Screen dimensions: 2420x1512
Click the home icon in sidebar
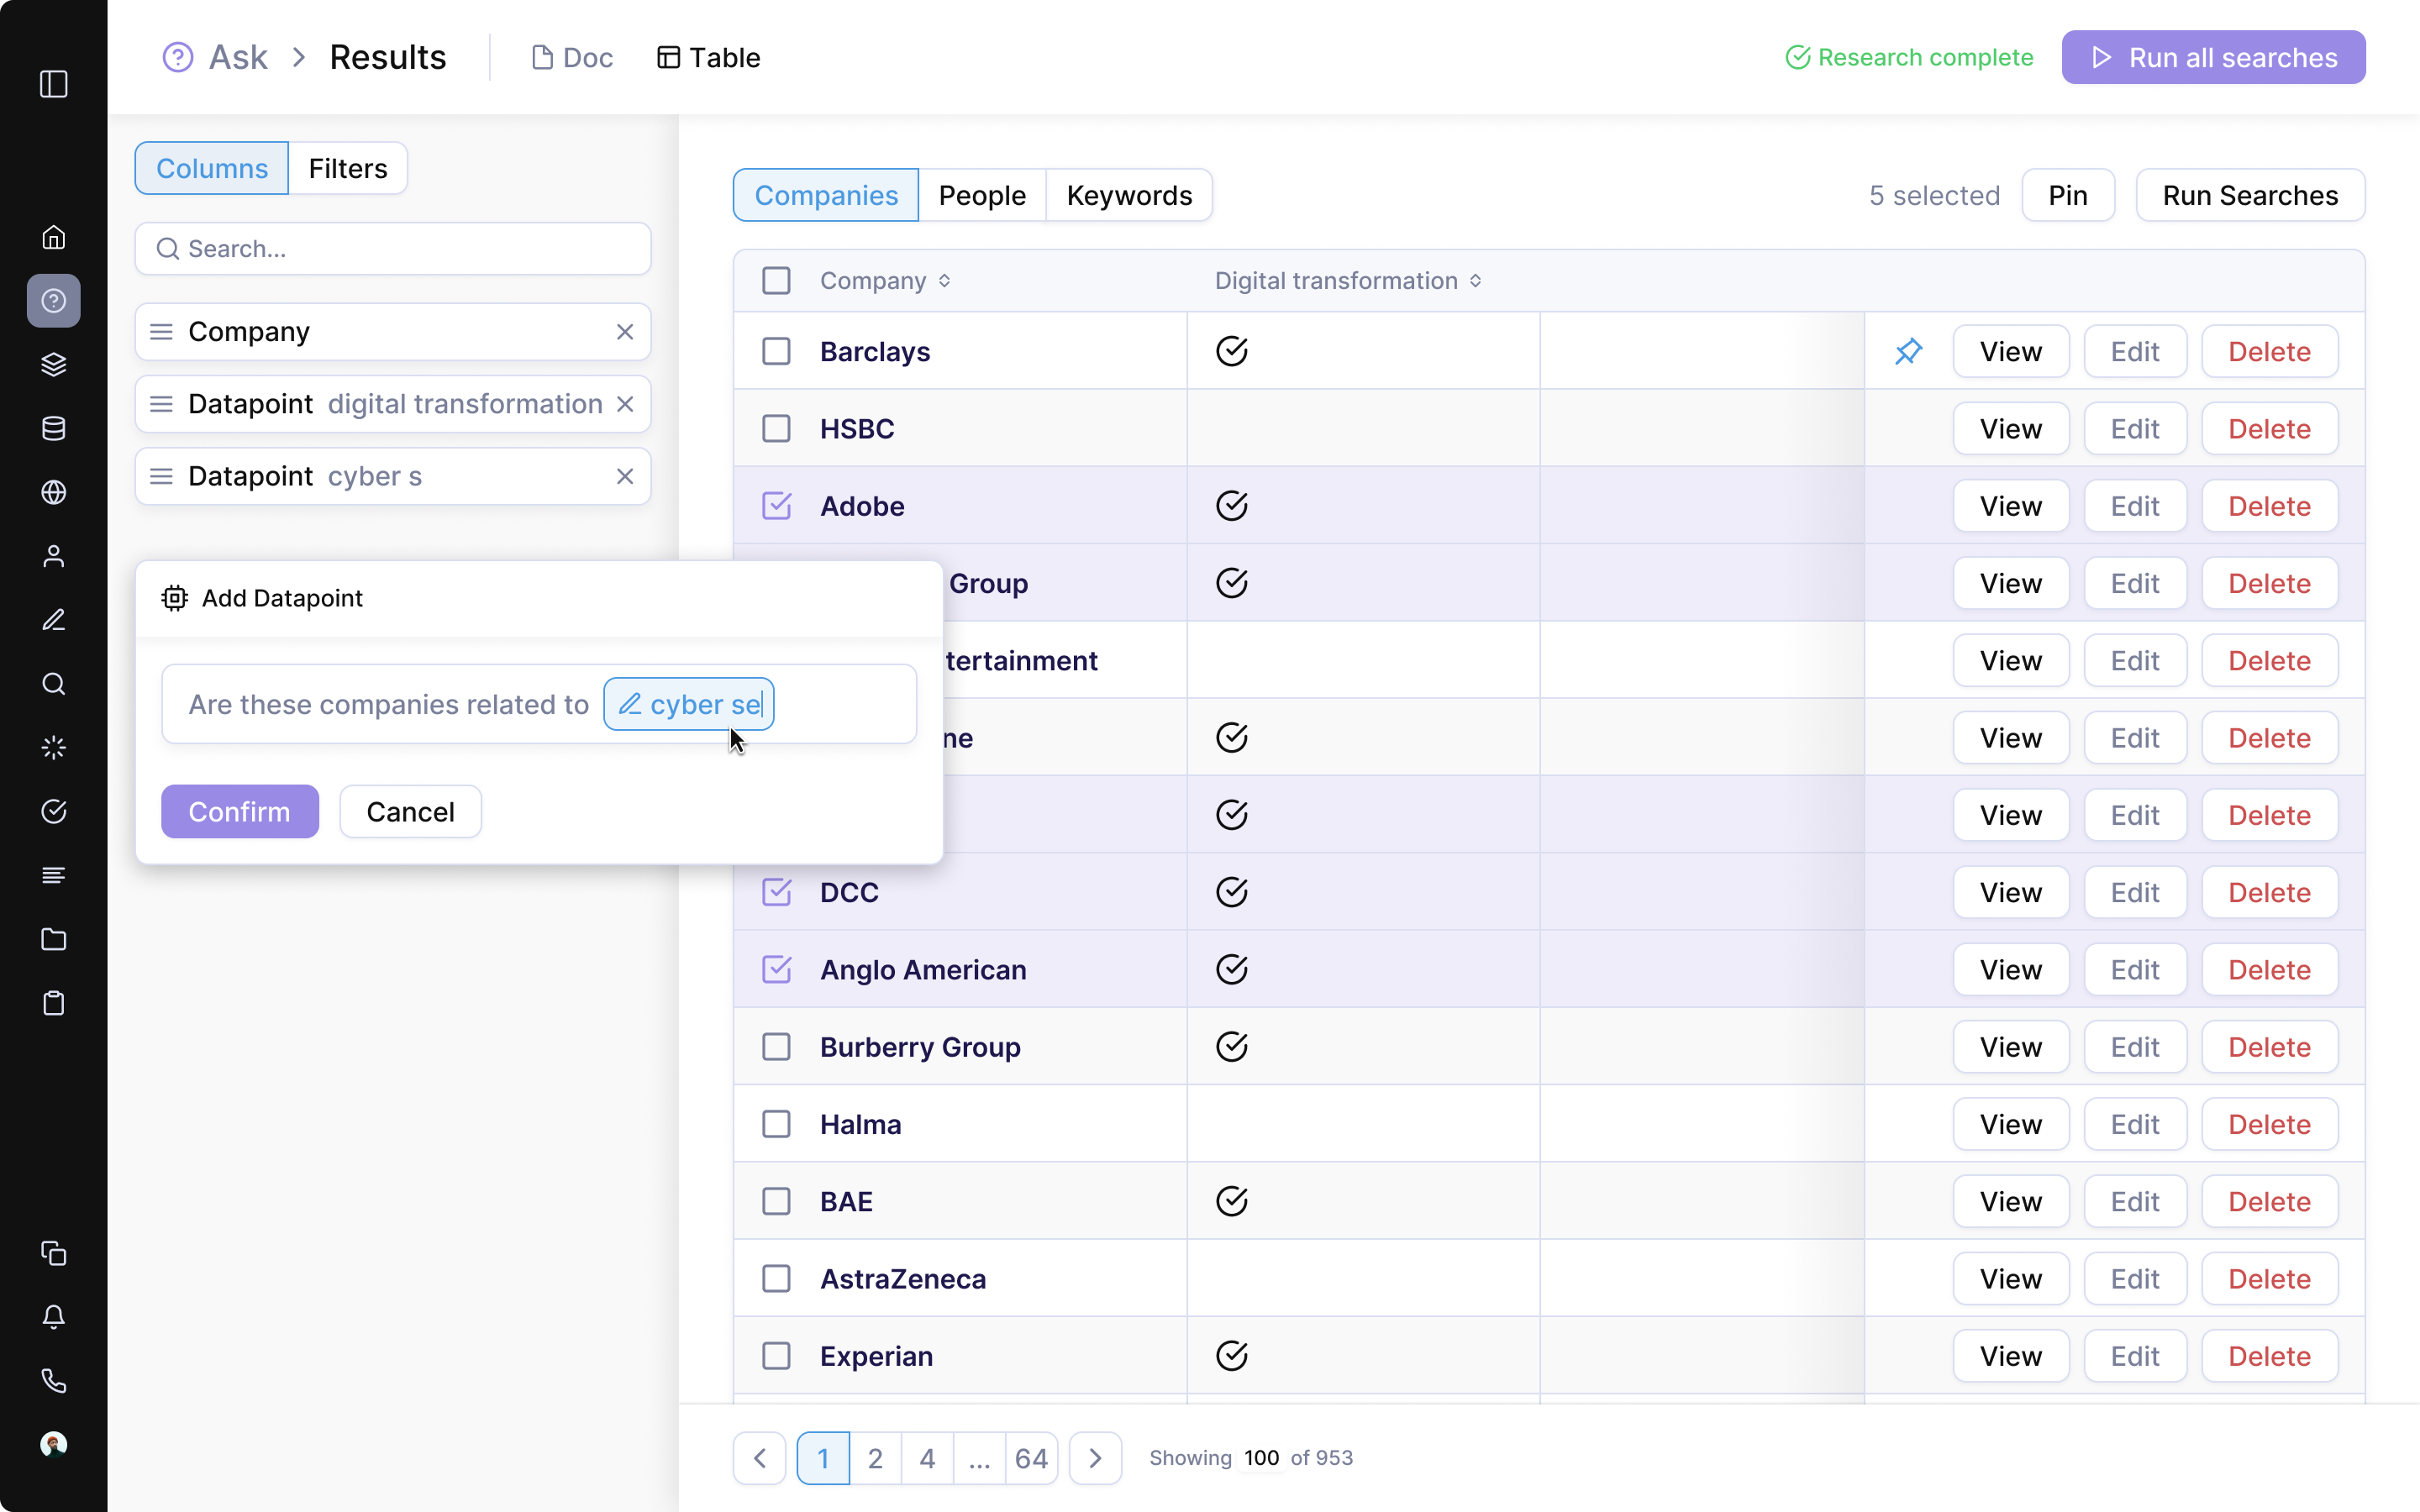54,237
